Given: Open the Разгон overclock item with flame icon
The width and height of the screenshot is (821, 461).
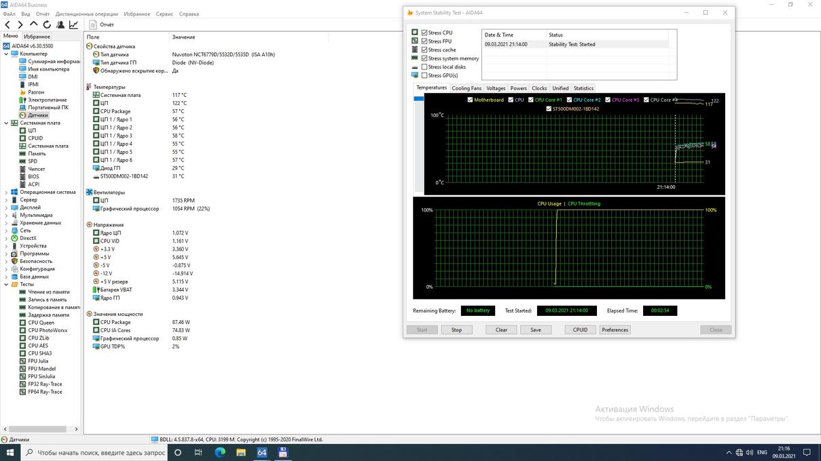Looking at the screenshot, I should tap(36, 92).
